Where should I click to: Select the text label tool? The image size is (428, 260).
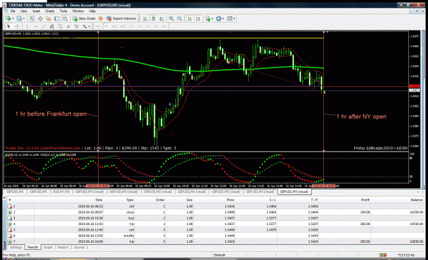(x=77, y=27)
